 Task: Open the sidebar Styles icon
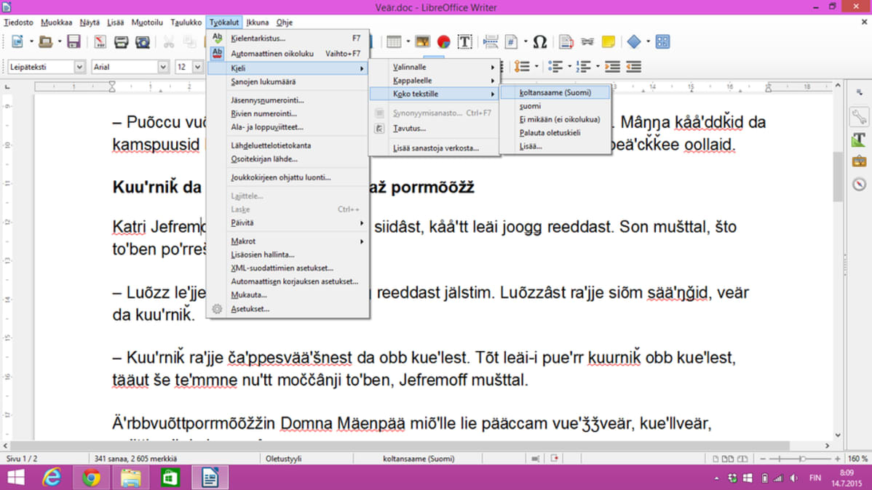[x=859, y=140]
